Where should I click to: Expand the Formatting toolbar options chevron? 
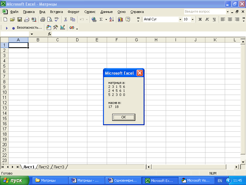coord(244,19)
